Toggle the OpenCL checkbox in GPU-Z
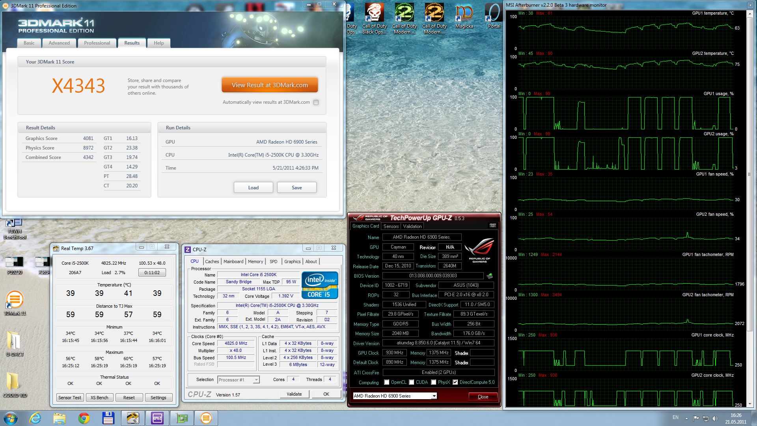This screenshot has width=757, height=426. coord(387,382)
